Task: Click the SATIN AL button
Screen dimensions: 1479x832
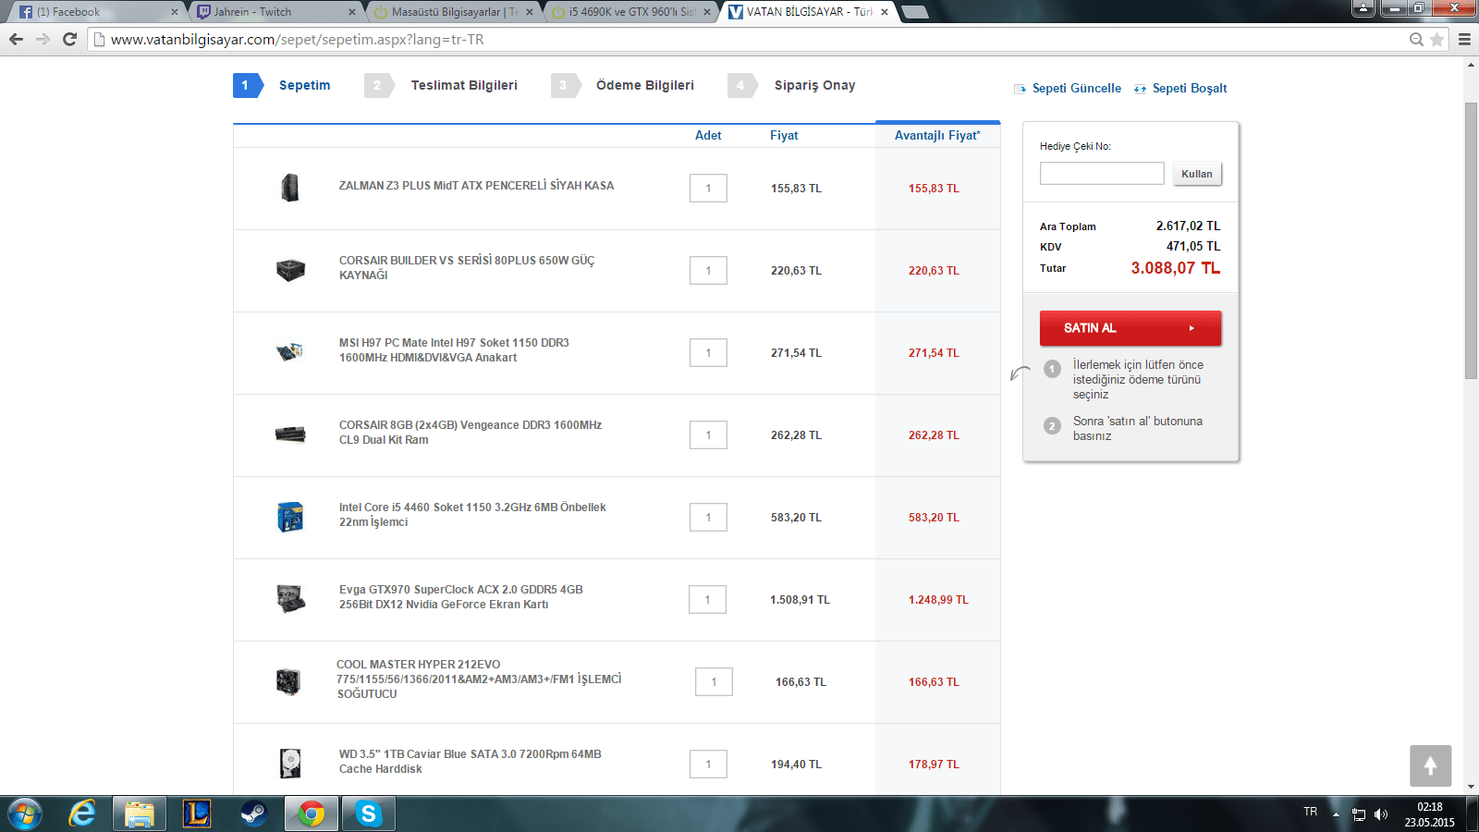Action: [x=1131, y=328]
